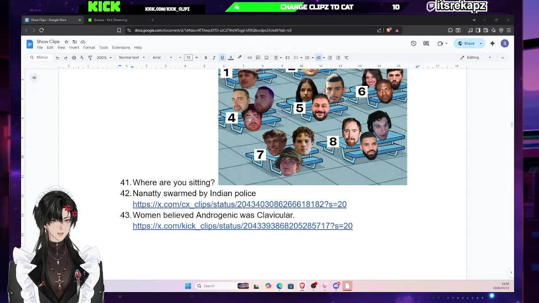The height and width of the screenshot is (303, 539).
Task: Open the Insert menu
Action: [74, 48]
